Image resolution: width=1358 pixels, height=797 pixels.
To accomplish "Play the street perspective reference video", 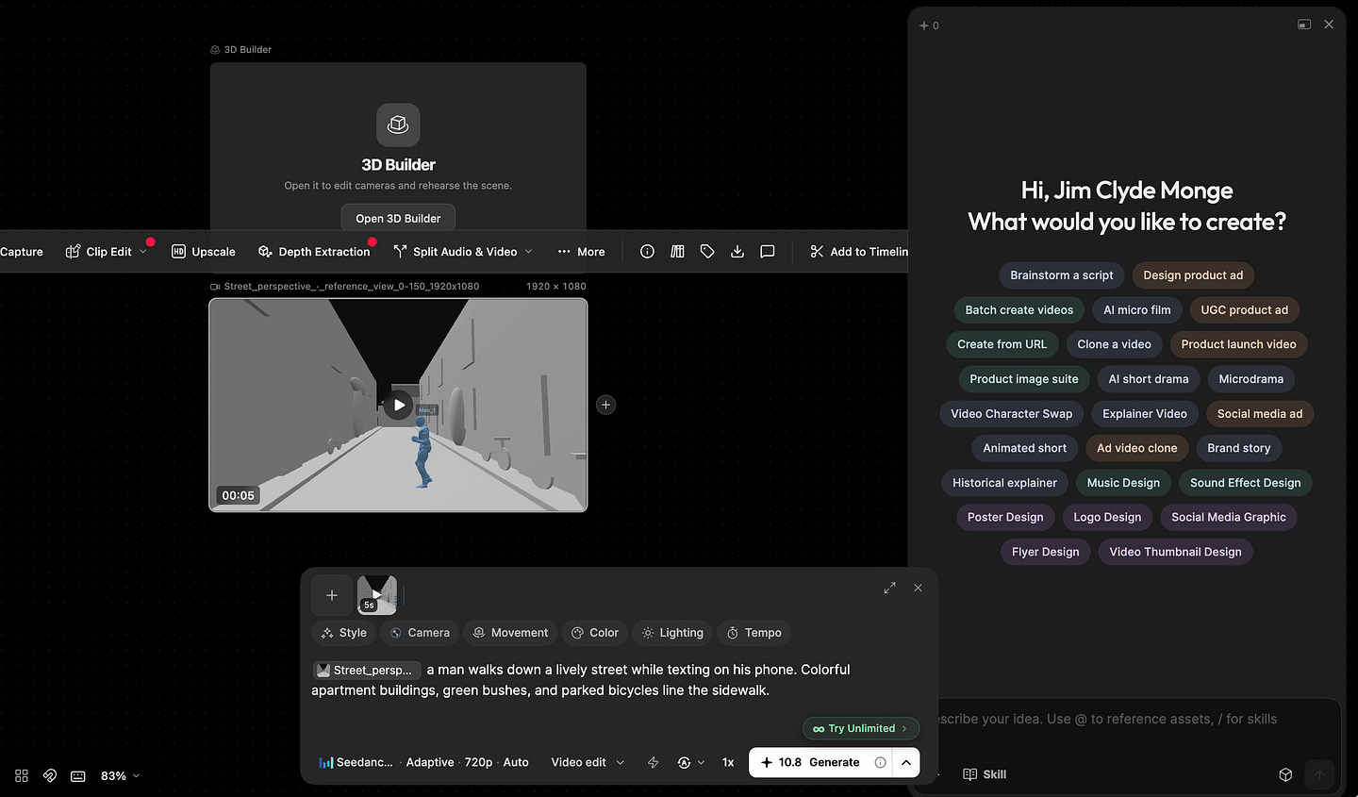I will 399,405.
